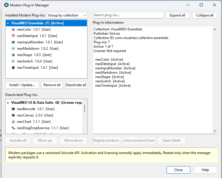Click the Register product button
This screenshot has width=222, height=178.
107,140
